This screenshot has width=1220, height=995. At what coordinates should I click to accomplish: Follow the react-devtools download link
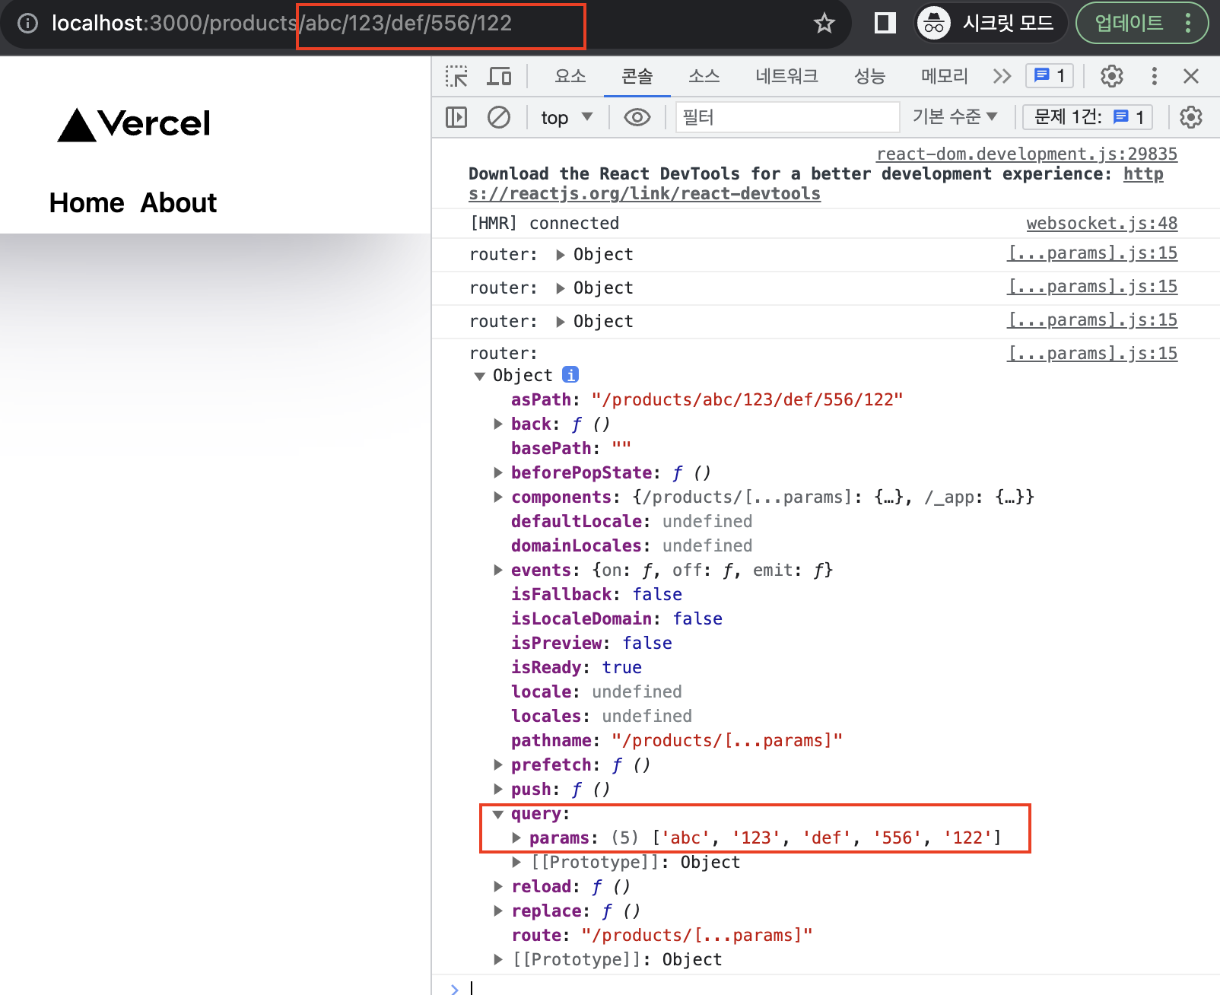tap(644, 192)
